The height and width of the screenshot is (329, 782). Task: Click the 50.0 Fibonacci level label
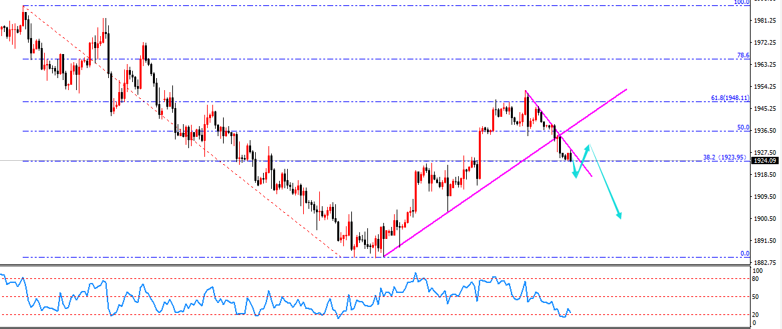click(743, 127)
